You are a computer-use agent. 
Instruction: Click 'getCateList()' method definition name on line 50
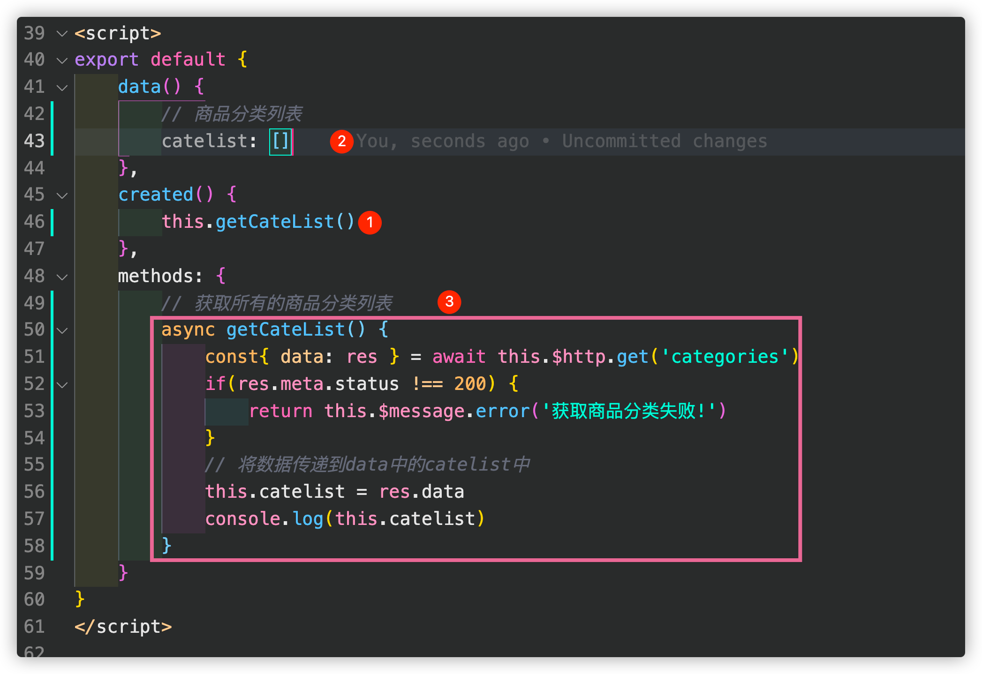[x=295, y=330]
